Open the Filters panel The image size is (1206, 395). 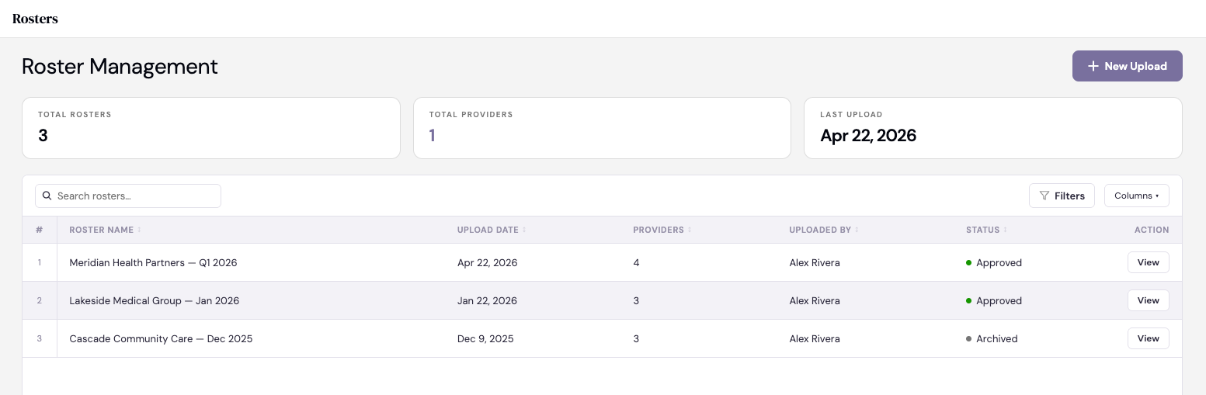pos(1062,196)
